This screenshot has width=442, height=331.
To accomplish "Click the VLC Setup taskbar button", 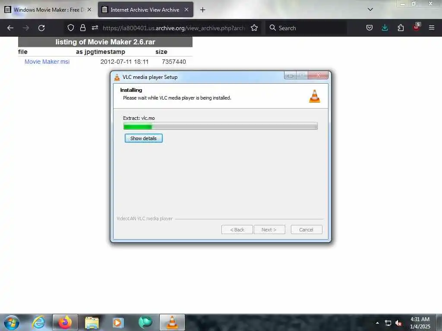I will (172, 322).
